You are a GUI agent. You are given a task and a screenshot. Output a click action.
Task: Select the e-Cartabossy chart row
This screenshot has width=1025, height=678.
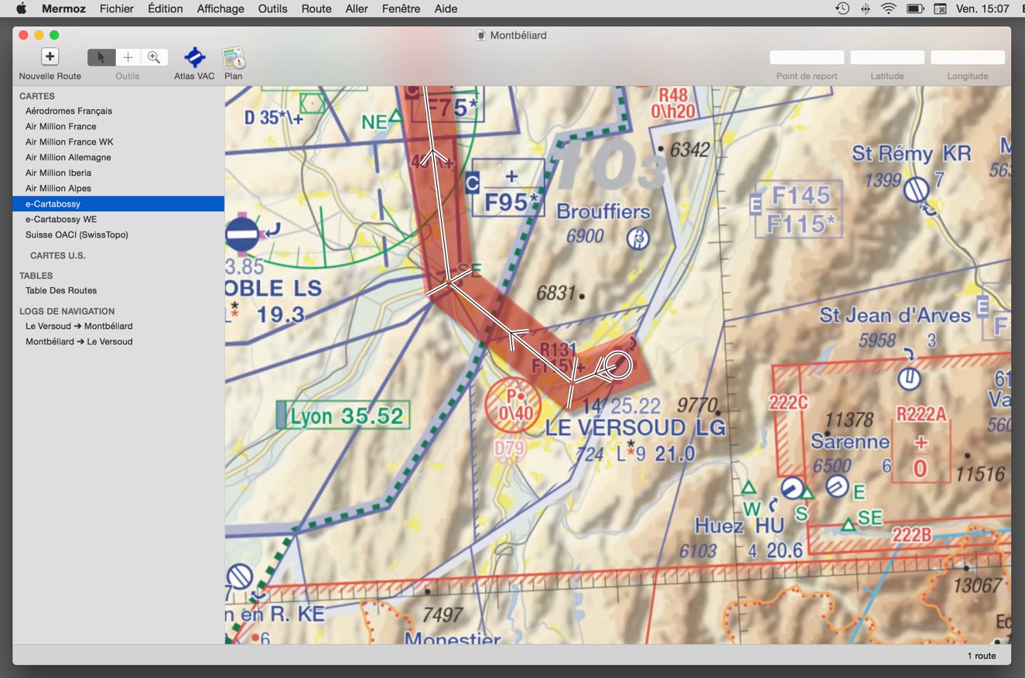[118, 204]
